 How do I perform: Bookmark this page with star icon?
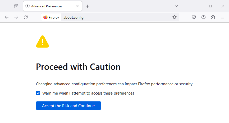174,17
